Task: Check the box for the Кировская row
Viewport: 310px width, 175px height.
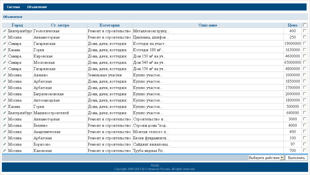Action: coord(305,56)
